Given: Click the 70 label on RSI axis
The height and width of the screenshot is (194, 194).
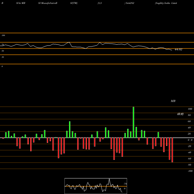Looking at the screenshot, I should (3, 45).
